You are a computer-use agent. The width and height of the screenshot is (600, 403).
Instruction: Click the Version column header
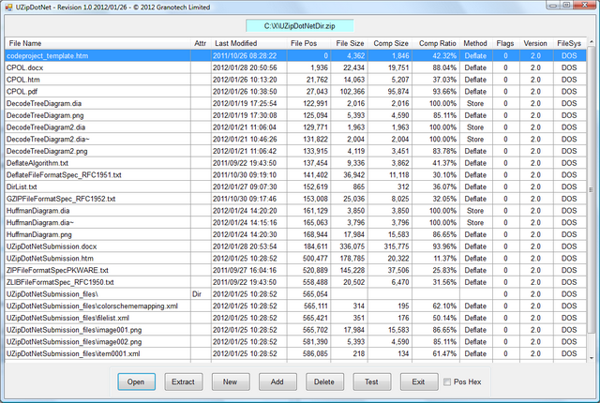point(535,43)
